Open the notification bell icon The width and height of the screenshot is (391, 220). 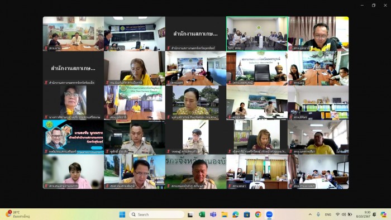(374, 214)
